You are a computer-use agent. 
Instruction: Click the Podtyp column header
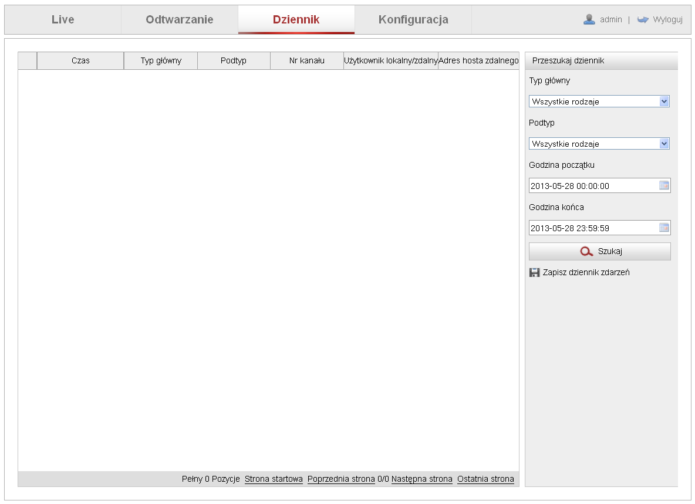pos(234,60)
